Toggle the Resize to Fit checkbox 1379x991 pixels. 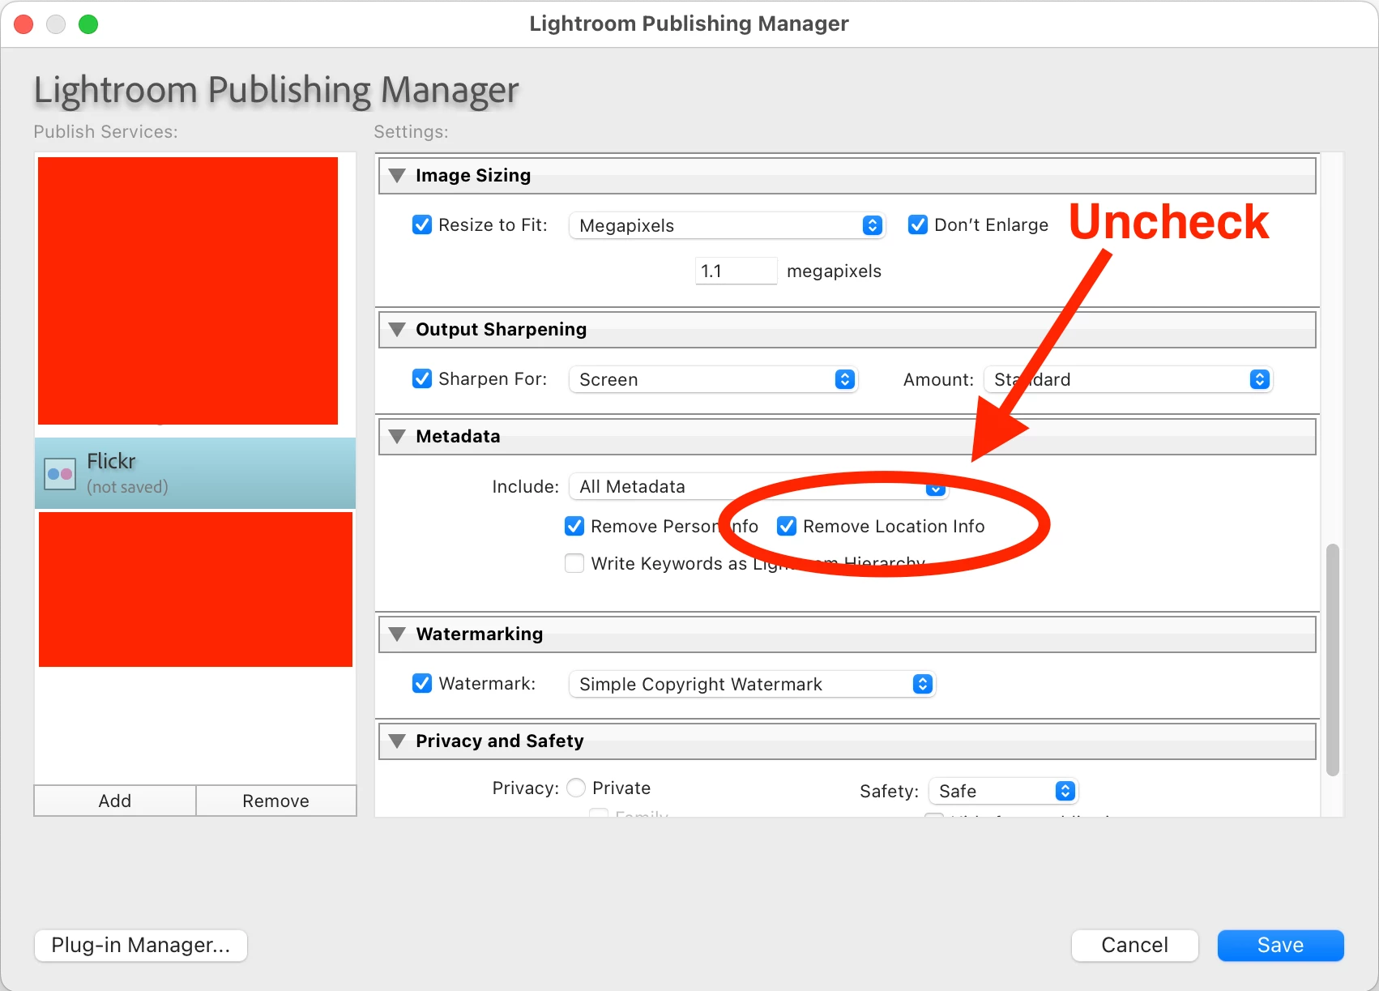click(x=422, y=224)
